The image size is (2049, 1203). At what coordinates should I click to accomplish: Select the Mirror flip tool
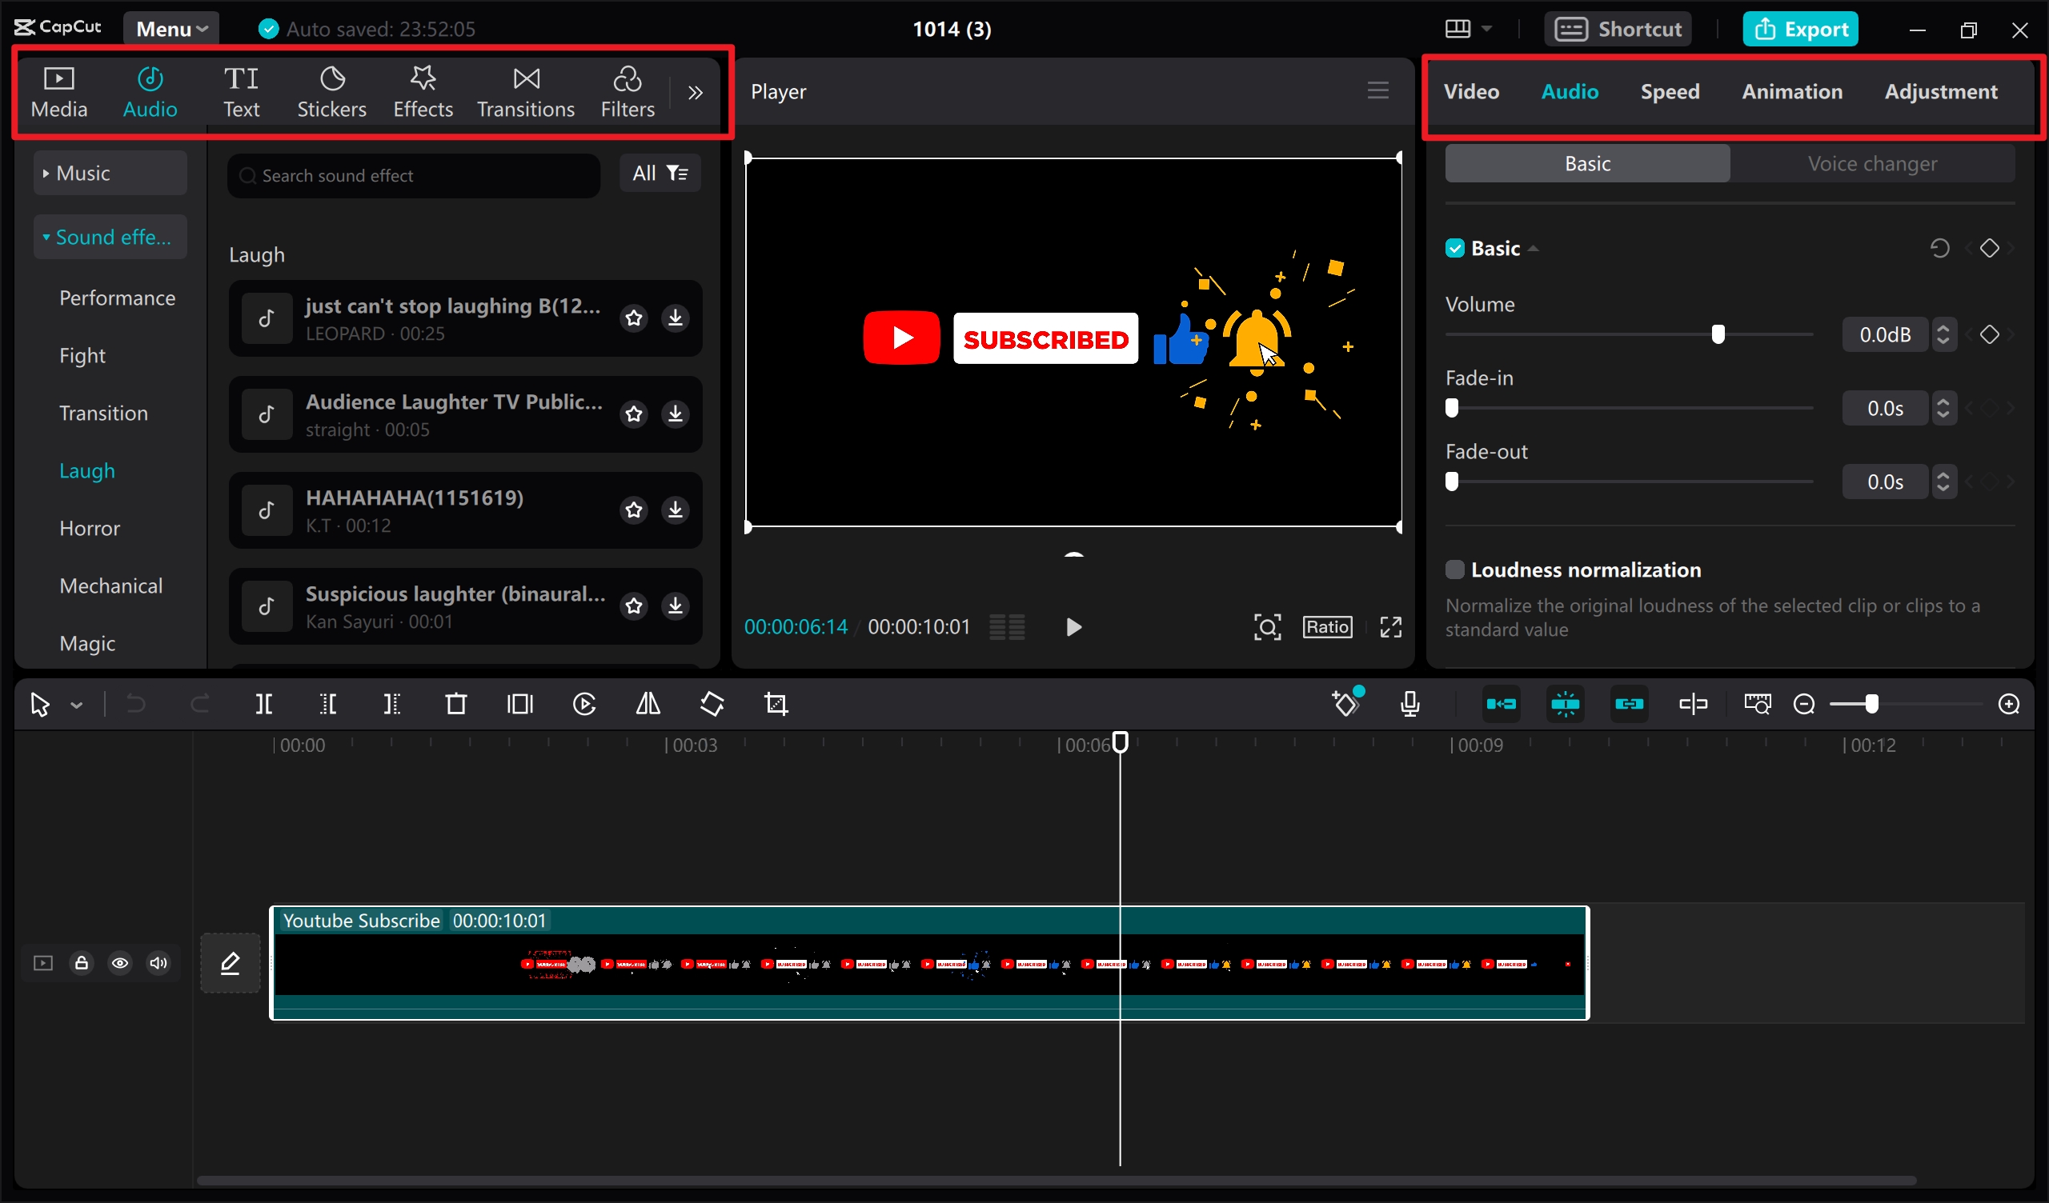[647, 704]
